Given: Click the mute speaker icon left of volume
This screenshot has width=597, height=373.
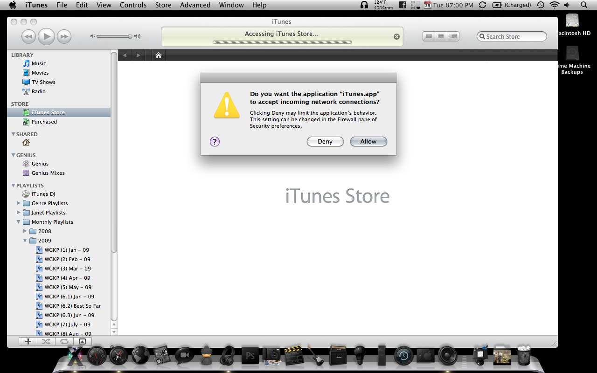Looking at the screenshot, I should click(x=92, y=36).
